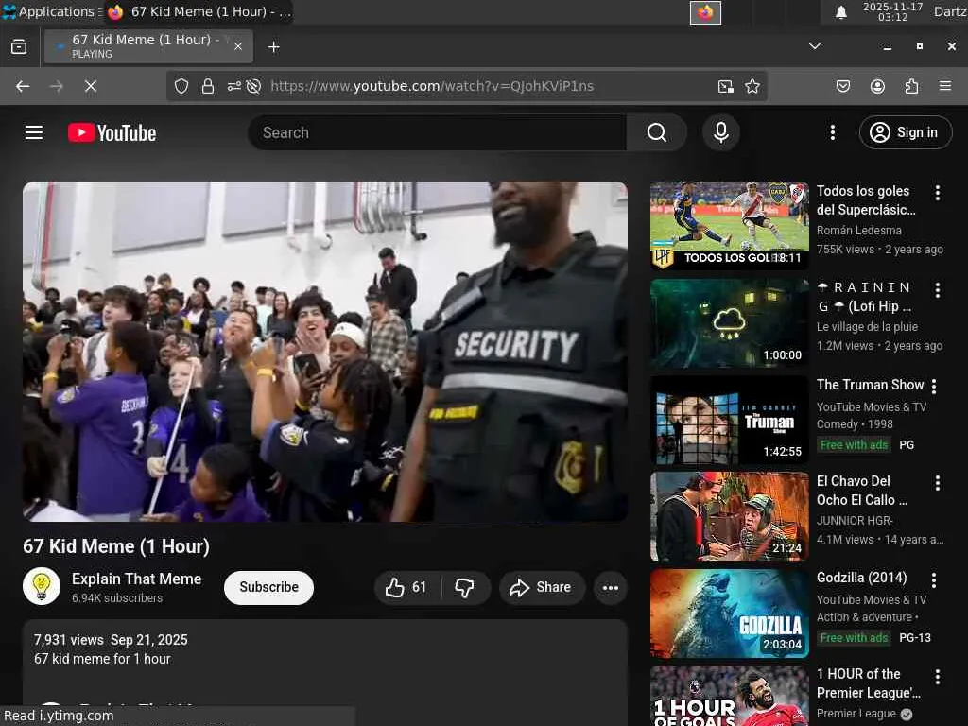Open site permissions icon in URL bar

click(x=234, y=86)
